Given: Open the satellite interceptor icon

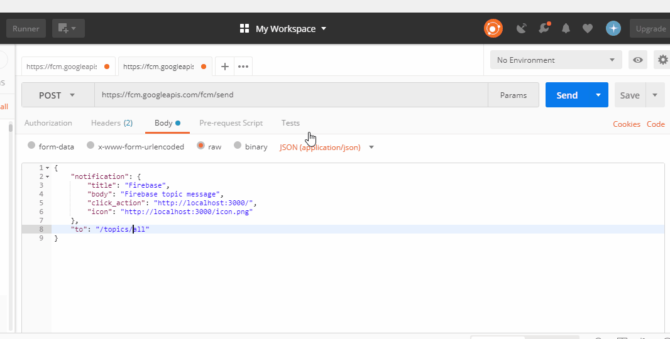Looking at the screenshot, I should pos(521,28).
